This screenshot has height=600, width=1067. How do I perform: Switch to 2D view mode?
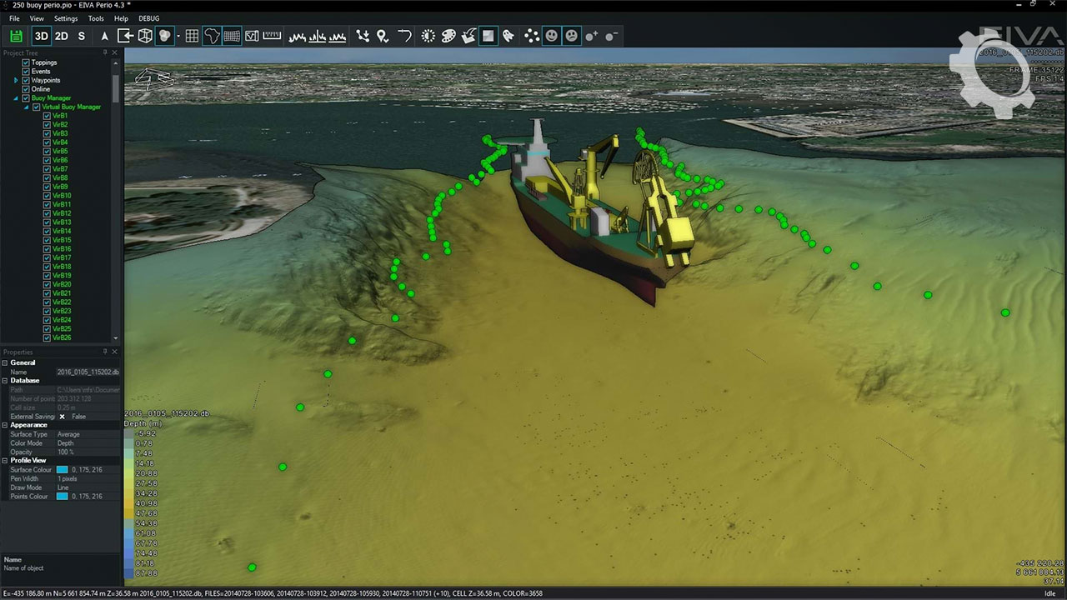tap(62, 36)
